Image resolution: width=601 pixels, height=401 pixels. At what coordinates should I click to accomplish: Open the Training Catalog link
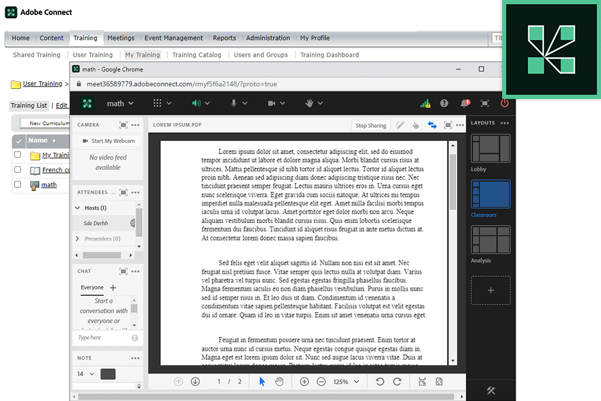pos(197,55)
